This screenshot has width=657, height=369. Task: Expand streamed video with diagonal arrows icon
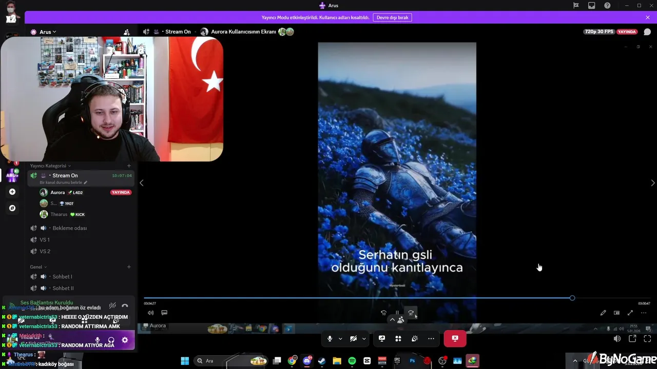(630, 313)
